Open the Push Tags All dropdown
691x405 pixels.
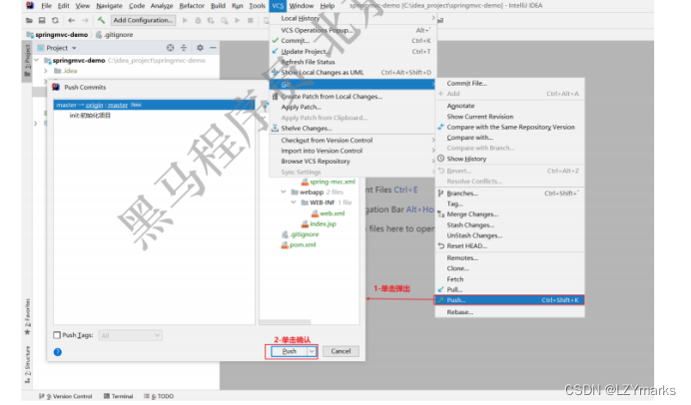131,335
